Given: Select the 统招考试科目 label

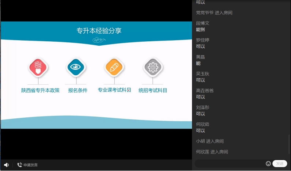Looking at the screenshot, I should tap(153, 90).
